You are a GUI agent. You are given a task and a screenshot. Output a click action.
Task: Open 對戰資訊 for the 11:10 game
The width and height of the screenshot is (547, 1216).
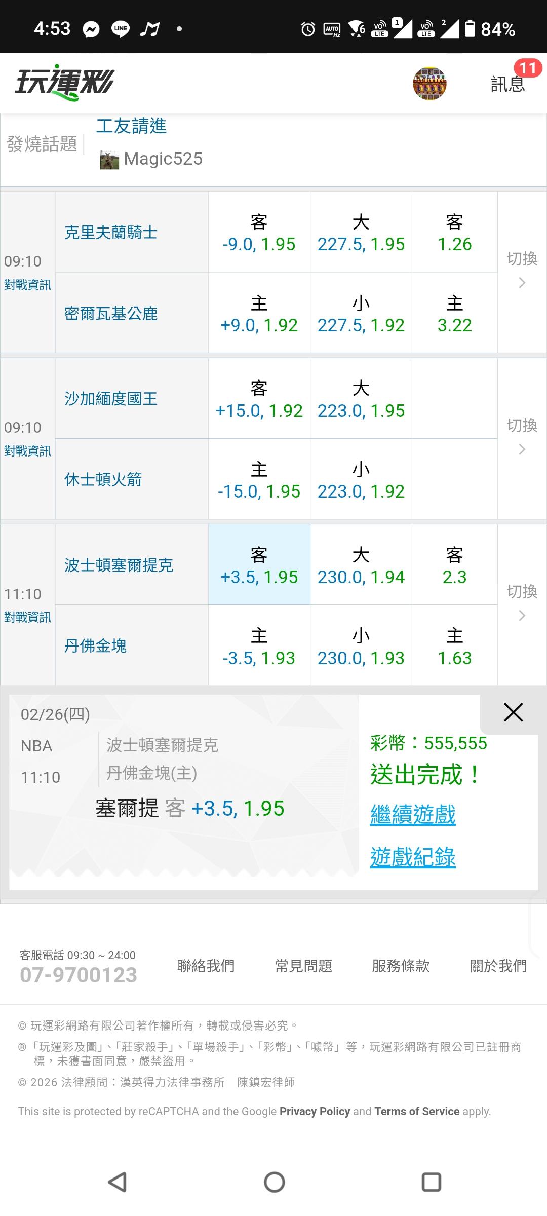click(28, 617)
